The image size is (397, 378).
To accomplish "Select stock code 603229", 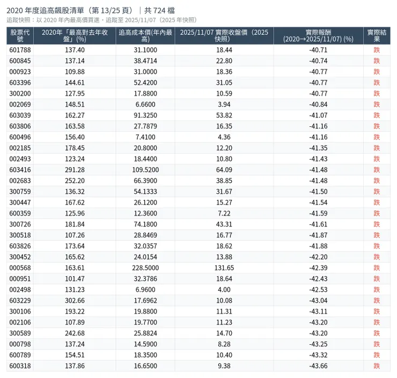I will 20,300.
